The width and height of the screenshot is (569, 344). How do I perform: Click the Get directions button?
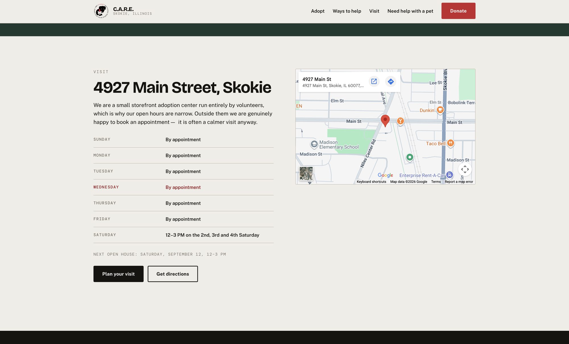pos(173,274)
